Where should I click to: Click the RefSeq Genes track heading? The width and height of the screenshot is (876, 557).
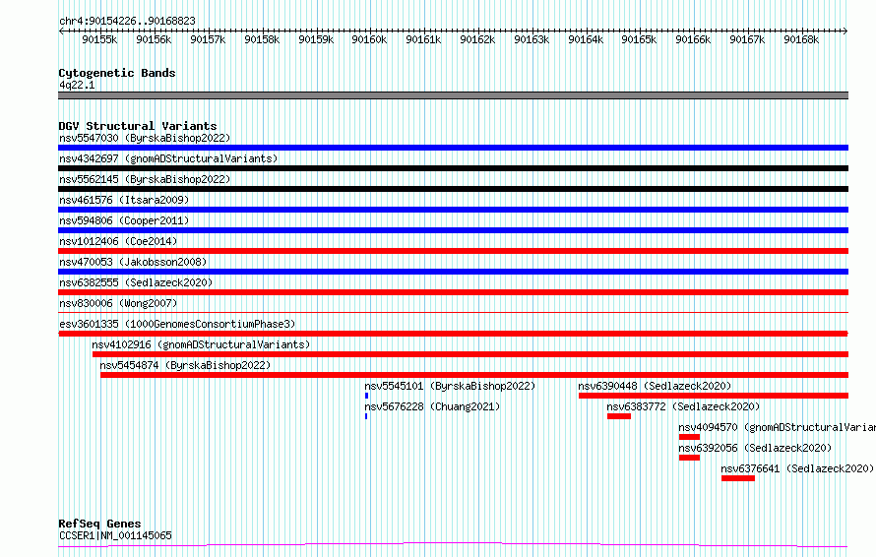point(99,525)
